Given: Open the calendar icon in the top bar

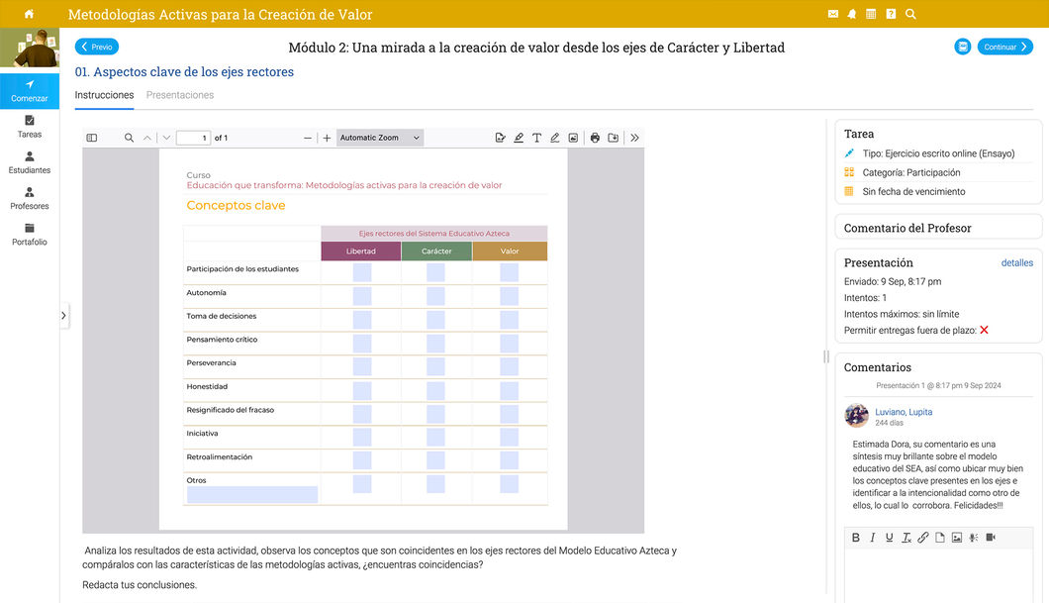Looking at the screenshot, I should click(871, 14).
